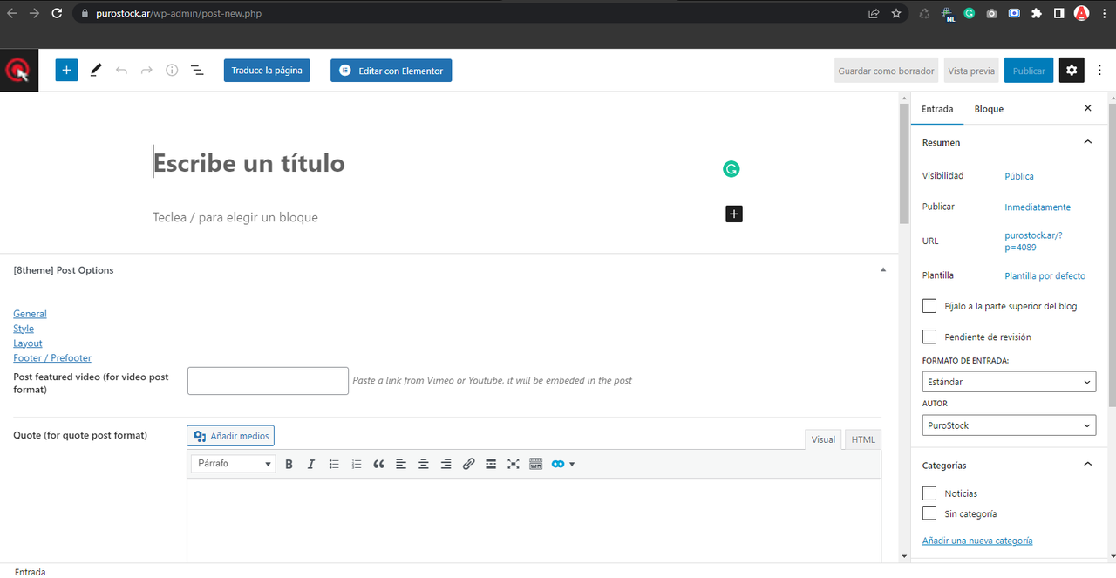Viewport: 1116px width, 578px height.
Task: Insert Read More tag in editor
Action: 491,464
